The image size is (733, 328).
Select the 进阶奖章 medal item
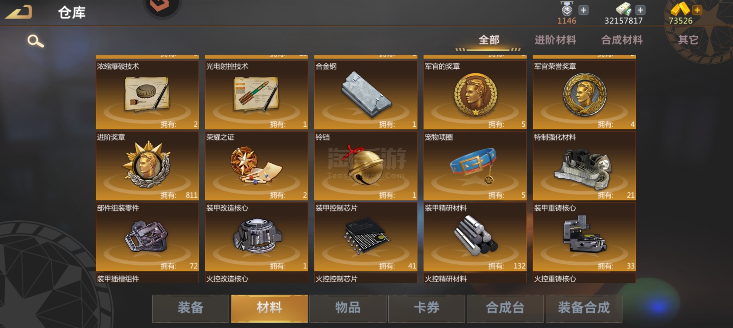pyautogui.click(x=147, y=166)
